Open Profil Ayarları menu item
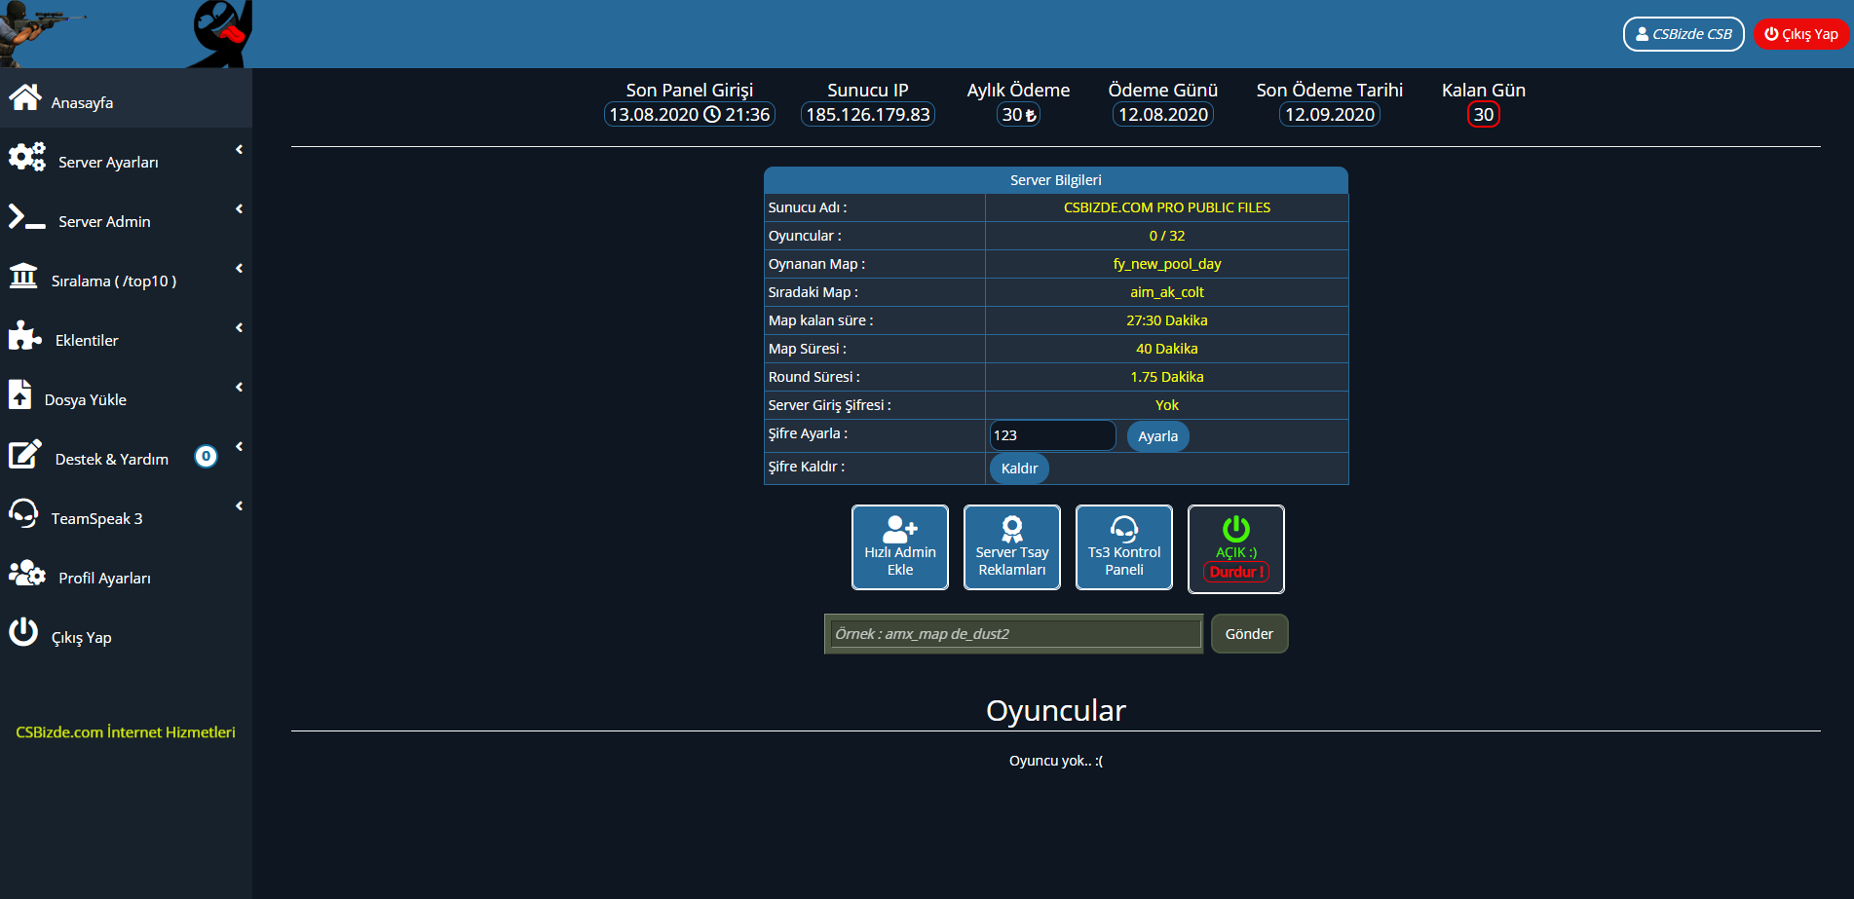1854x899 pixels. pos(104,578)
